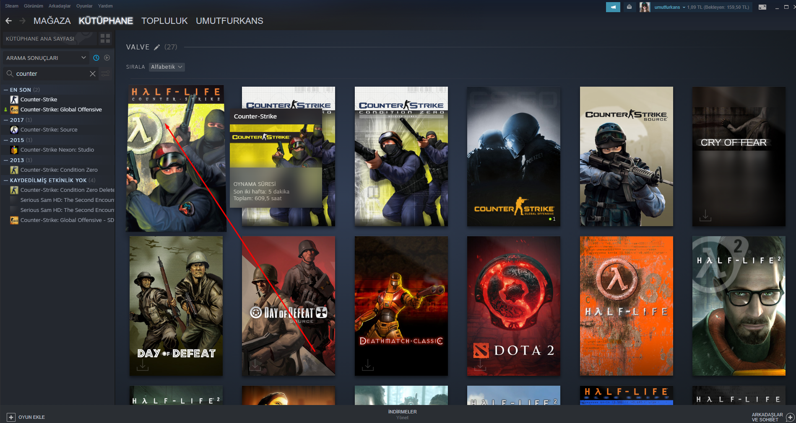The height and width of the screenshot is (423, 796).
Task: Switch to Big Picture mode icon
Action: (x=762, y=7)
